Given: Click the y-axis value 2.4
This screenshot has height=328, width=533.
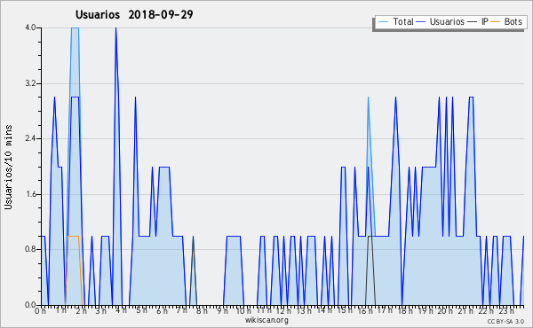Looking at the screenshot, I should coord(30,138).
